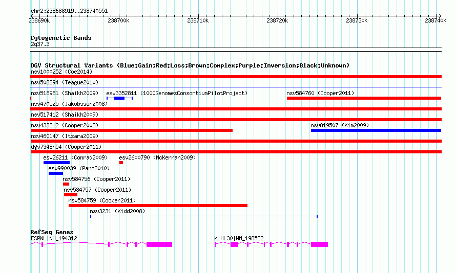Click the red bar under nsv517412
This screenshot has height=273, width=456.
click(x=236, y=120)
